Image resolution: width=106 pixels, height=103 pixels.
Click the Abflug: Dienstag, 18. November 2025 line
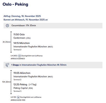[x=22, y=16]
